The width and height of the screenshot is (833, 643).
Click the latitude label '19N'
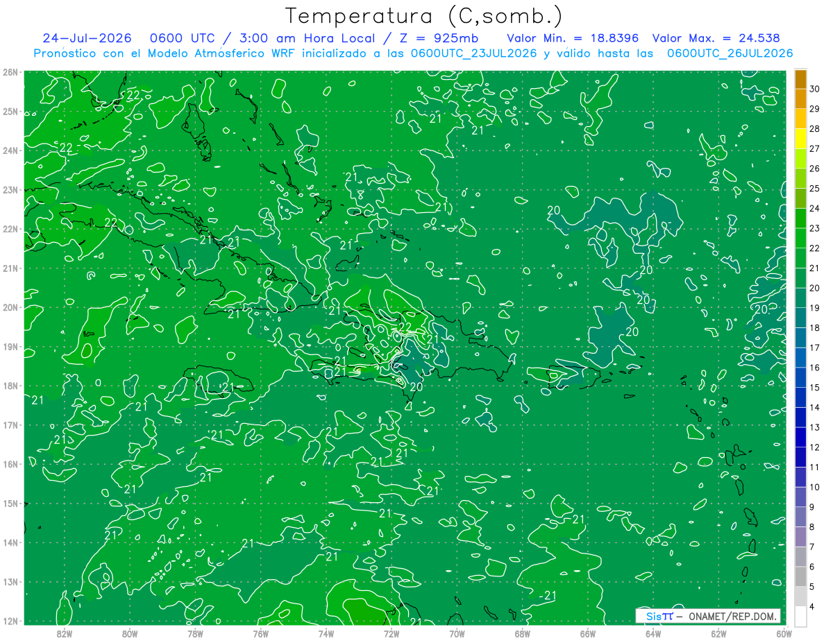click(10, 347)
